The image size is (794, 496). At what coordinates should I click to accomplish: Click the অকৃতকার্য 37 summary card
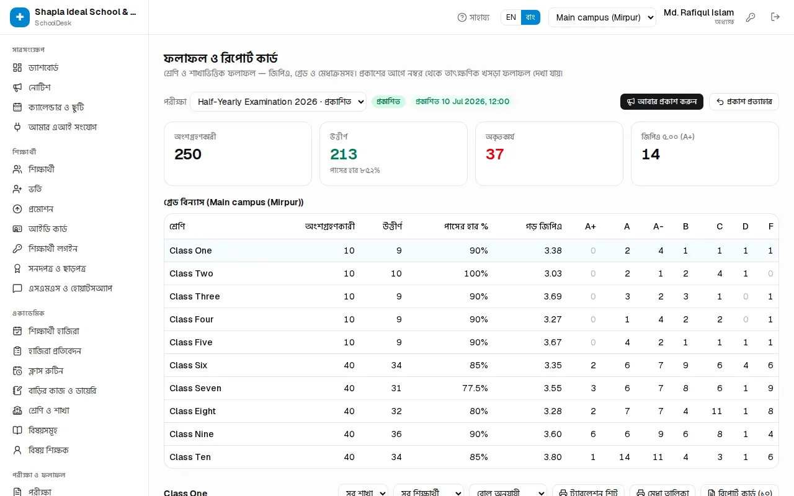coord(549,154)
